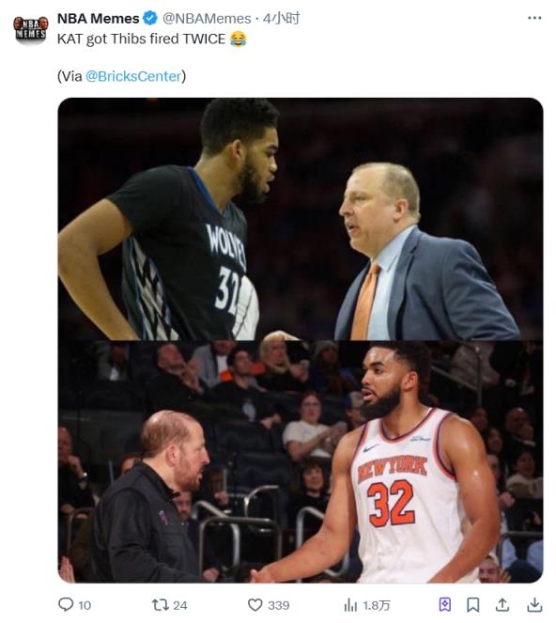556x623 pixels.
Task: Open the @NBAMemes handle link
Action: click(x=207, y=19)
